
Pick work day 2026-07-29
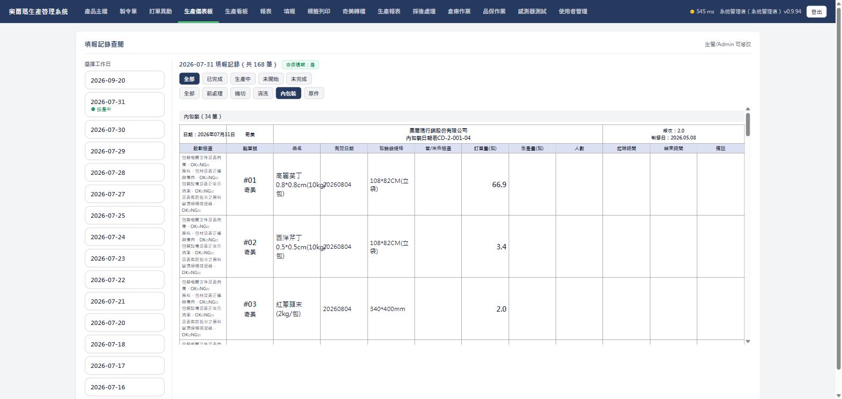125,151
